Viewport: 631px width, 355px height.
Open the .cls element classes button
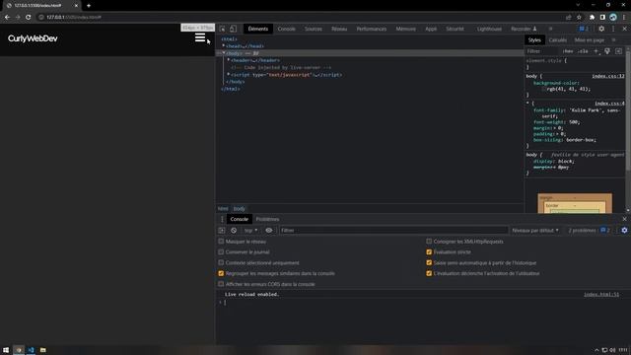pos(583,51)
